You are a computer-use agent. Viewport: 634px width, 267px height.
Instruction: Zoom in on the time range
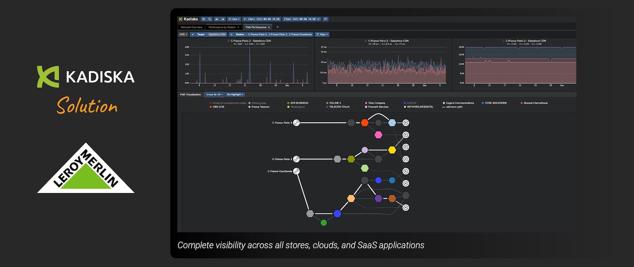[x=204, y=19]
